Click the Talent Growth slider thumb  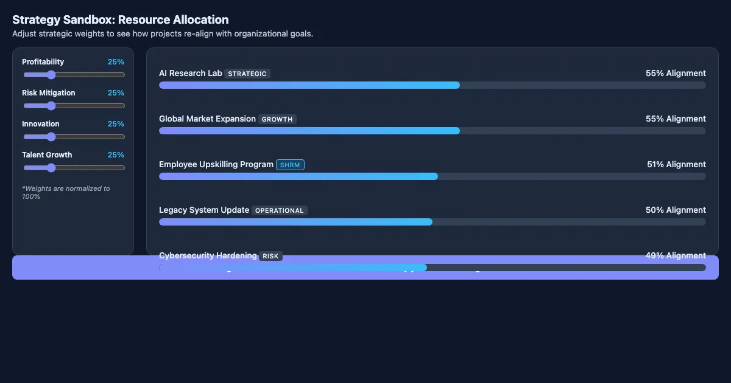(51, 168)
